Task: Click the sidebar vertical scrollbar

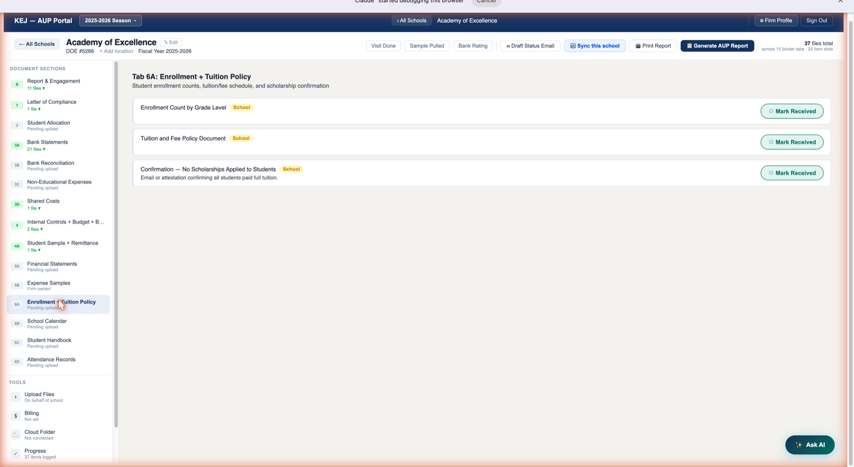Action: point(116,244)
